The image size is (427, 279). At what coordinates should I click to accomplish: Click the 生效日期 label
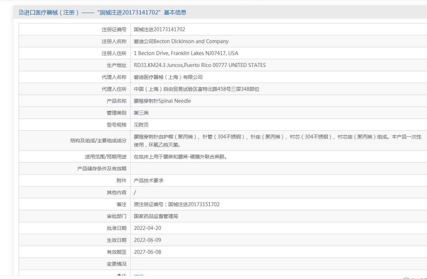(116, 240)
